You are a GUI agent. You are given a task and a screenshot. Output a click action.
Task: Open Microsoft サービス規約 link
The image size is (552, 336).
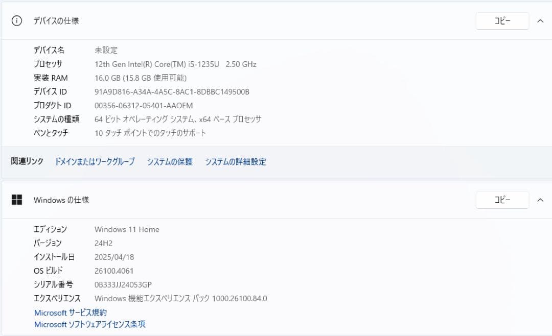71,313
